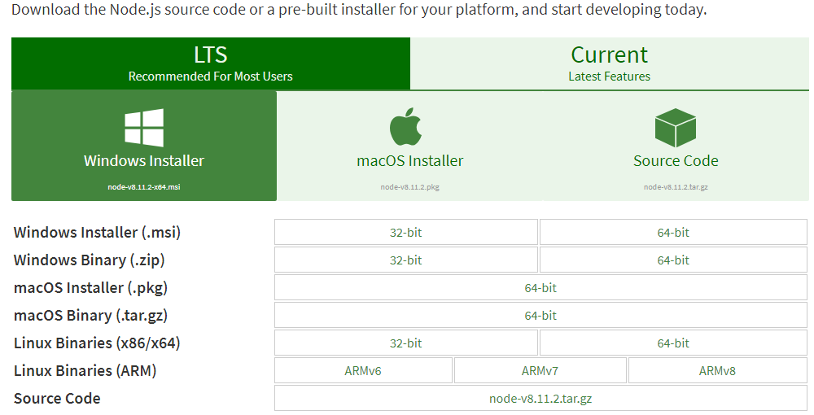Screen dimensions: 814x415
Task: Switch to the Current Latest Features tab
Action: coord(610,63)
